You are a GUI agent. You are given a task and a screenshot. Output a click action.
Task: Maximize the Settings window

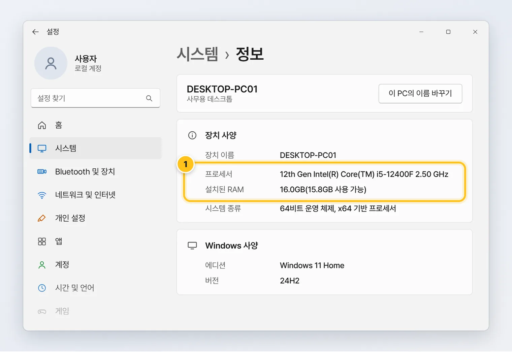(x=448, y=32)
